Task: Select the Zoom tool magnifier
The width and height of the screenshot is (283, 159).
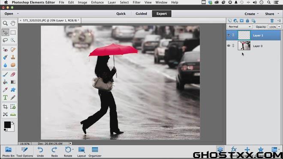Action: 5,23
